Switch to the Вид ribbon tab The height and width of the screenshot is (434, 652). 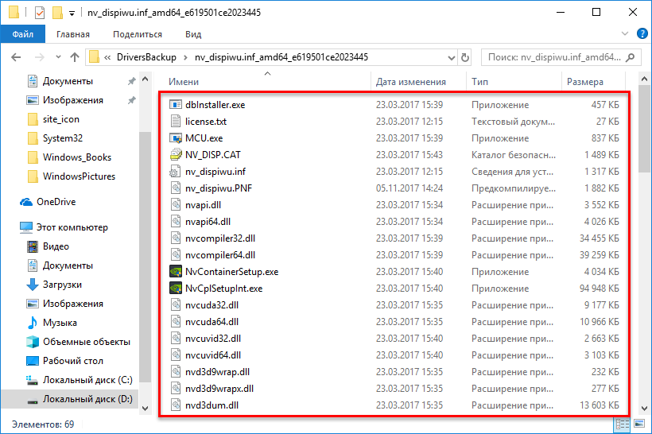(x=193, y=34)
